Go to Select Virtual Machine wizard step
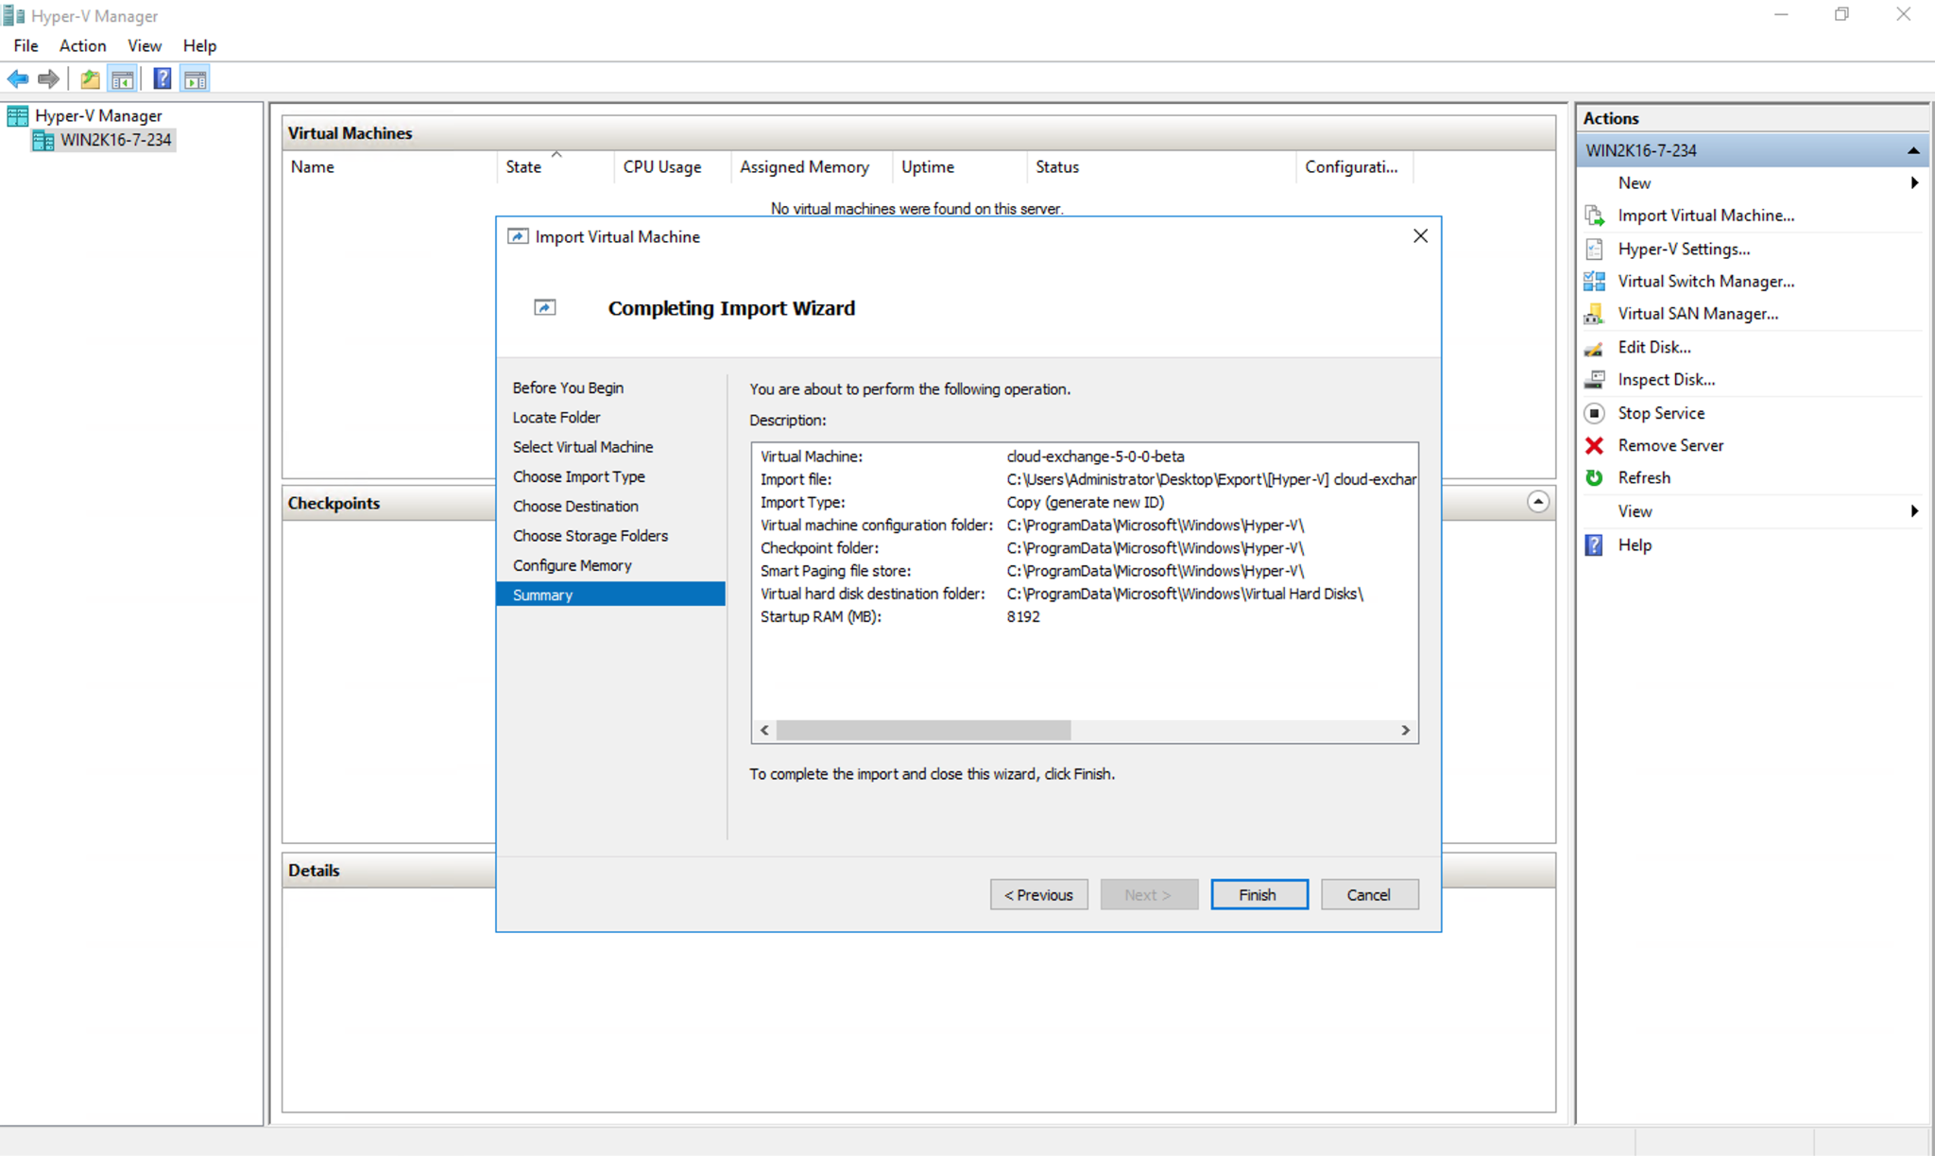1935x1156 pixels. [x=583, y=447]
